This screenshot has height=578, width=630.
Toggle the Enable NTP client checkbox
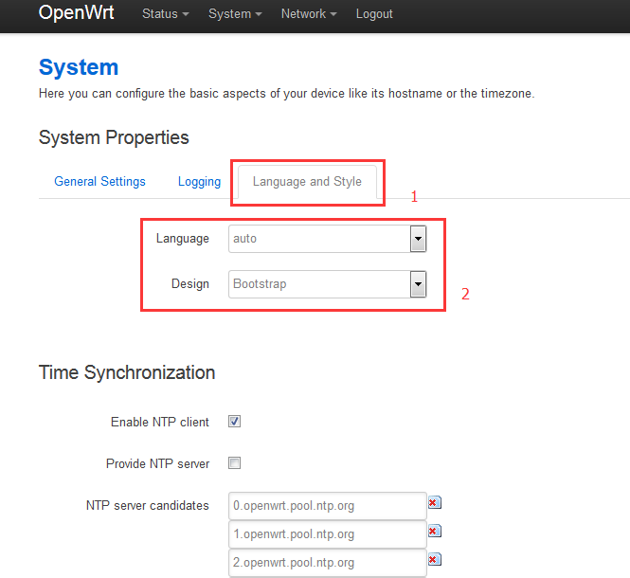[235, 422]
